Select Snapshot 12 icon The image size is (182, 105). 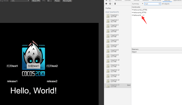[x=108, y=71]
